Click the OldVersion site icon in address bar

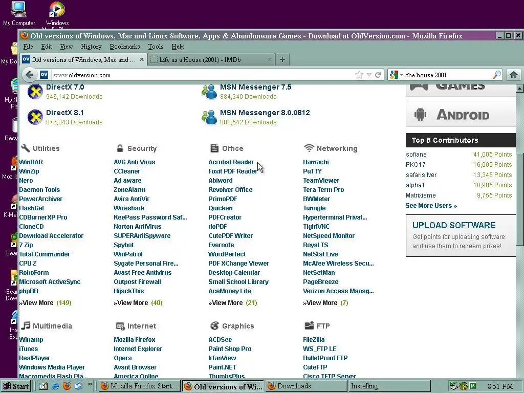coord(44,75)
